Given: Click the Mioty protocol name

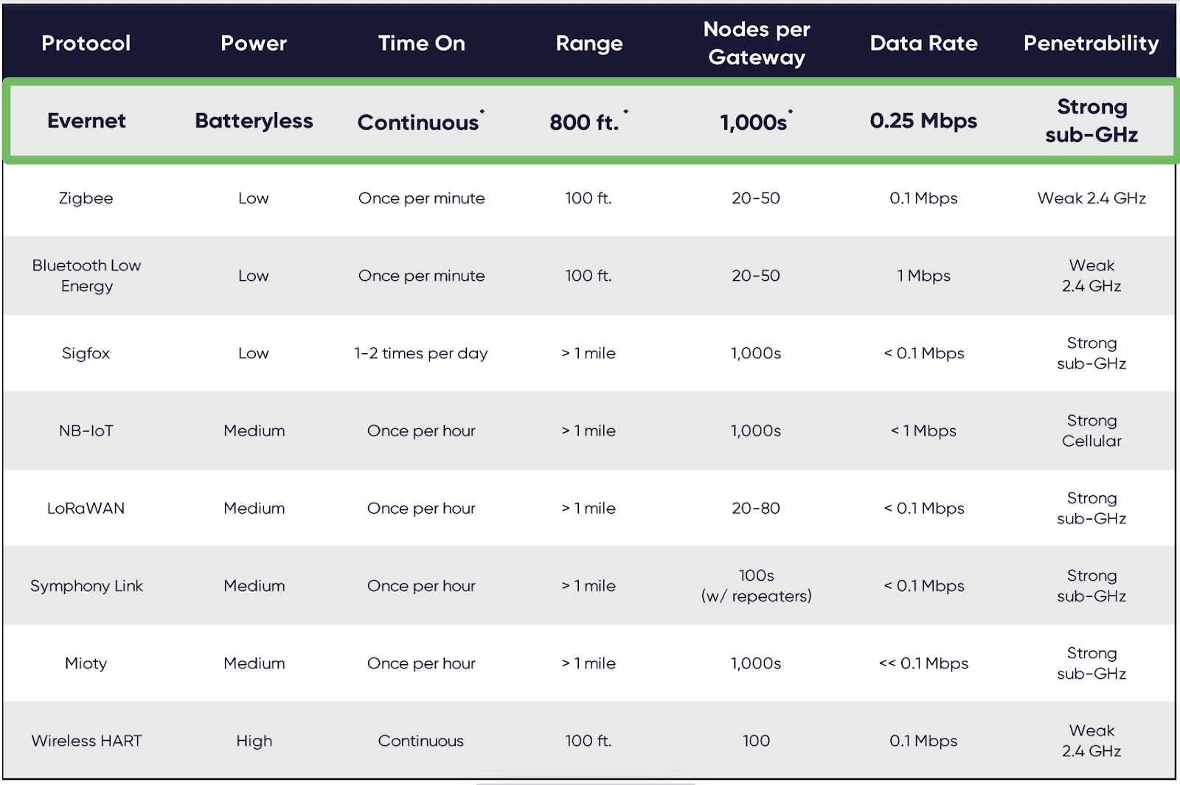Looking at the screenshot, I should [86, 663].
